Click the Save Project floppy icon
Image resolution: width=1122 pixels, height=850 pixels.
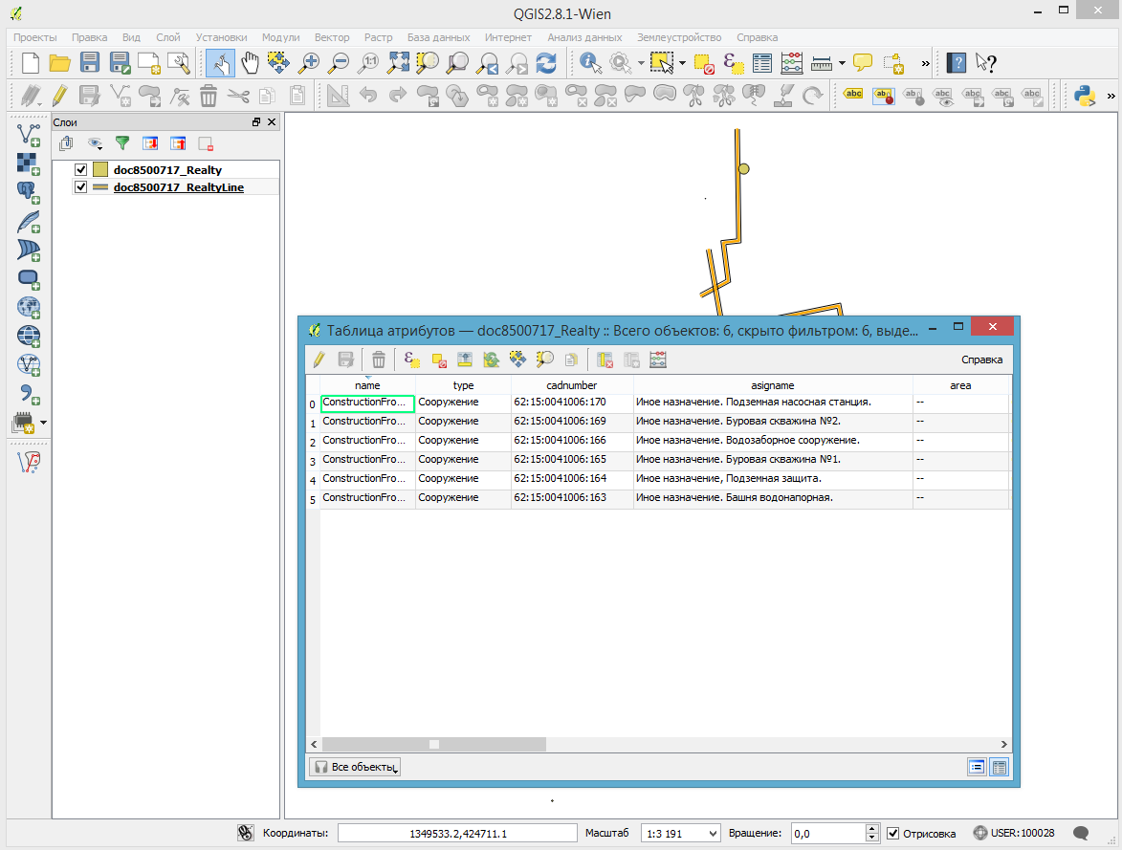pyautogui.click(x=90, y=64)
